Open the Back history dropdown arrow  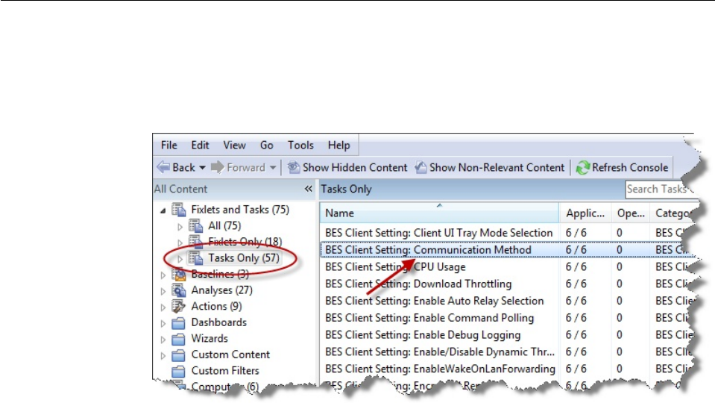(x=202, y=167)
